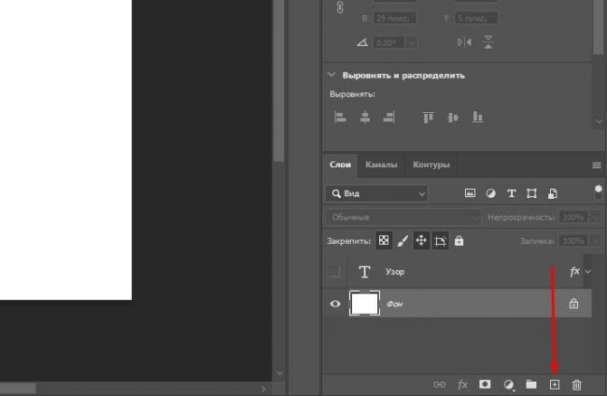Viewport: 607px width, 396px height.
Task: Properties panel scroll down arrow
Action: point(600,121)
